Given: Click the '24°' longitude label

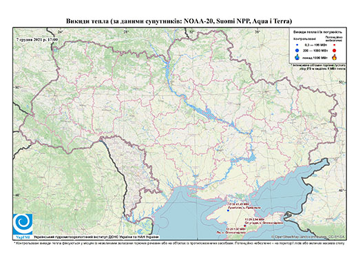Looking at the screenshot, I should (61, 32).
